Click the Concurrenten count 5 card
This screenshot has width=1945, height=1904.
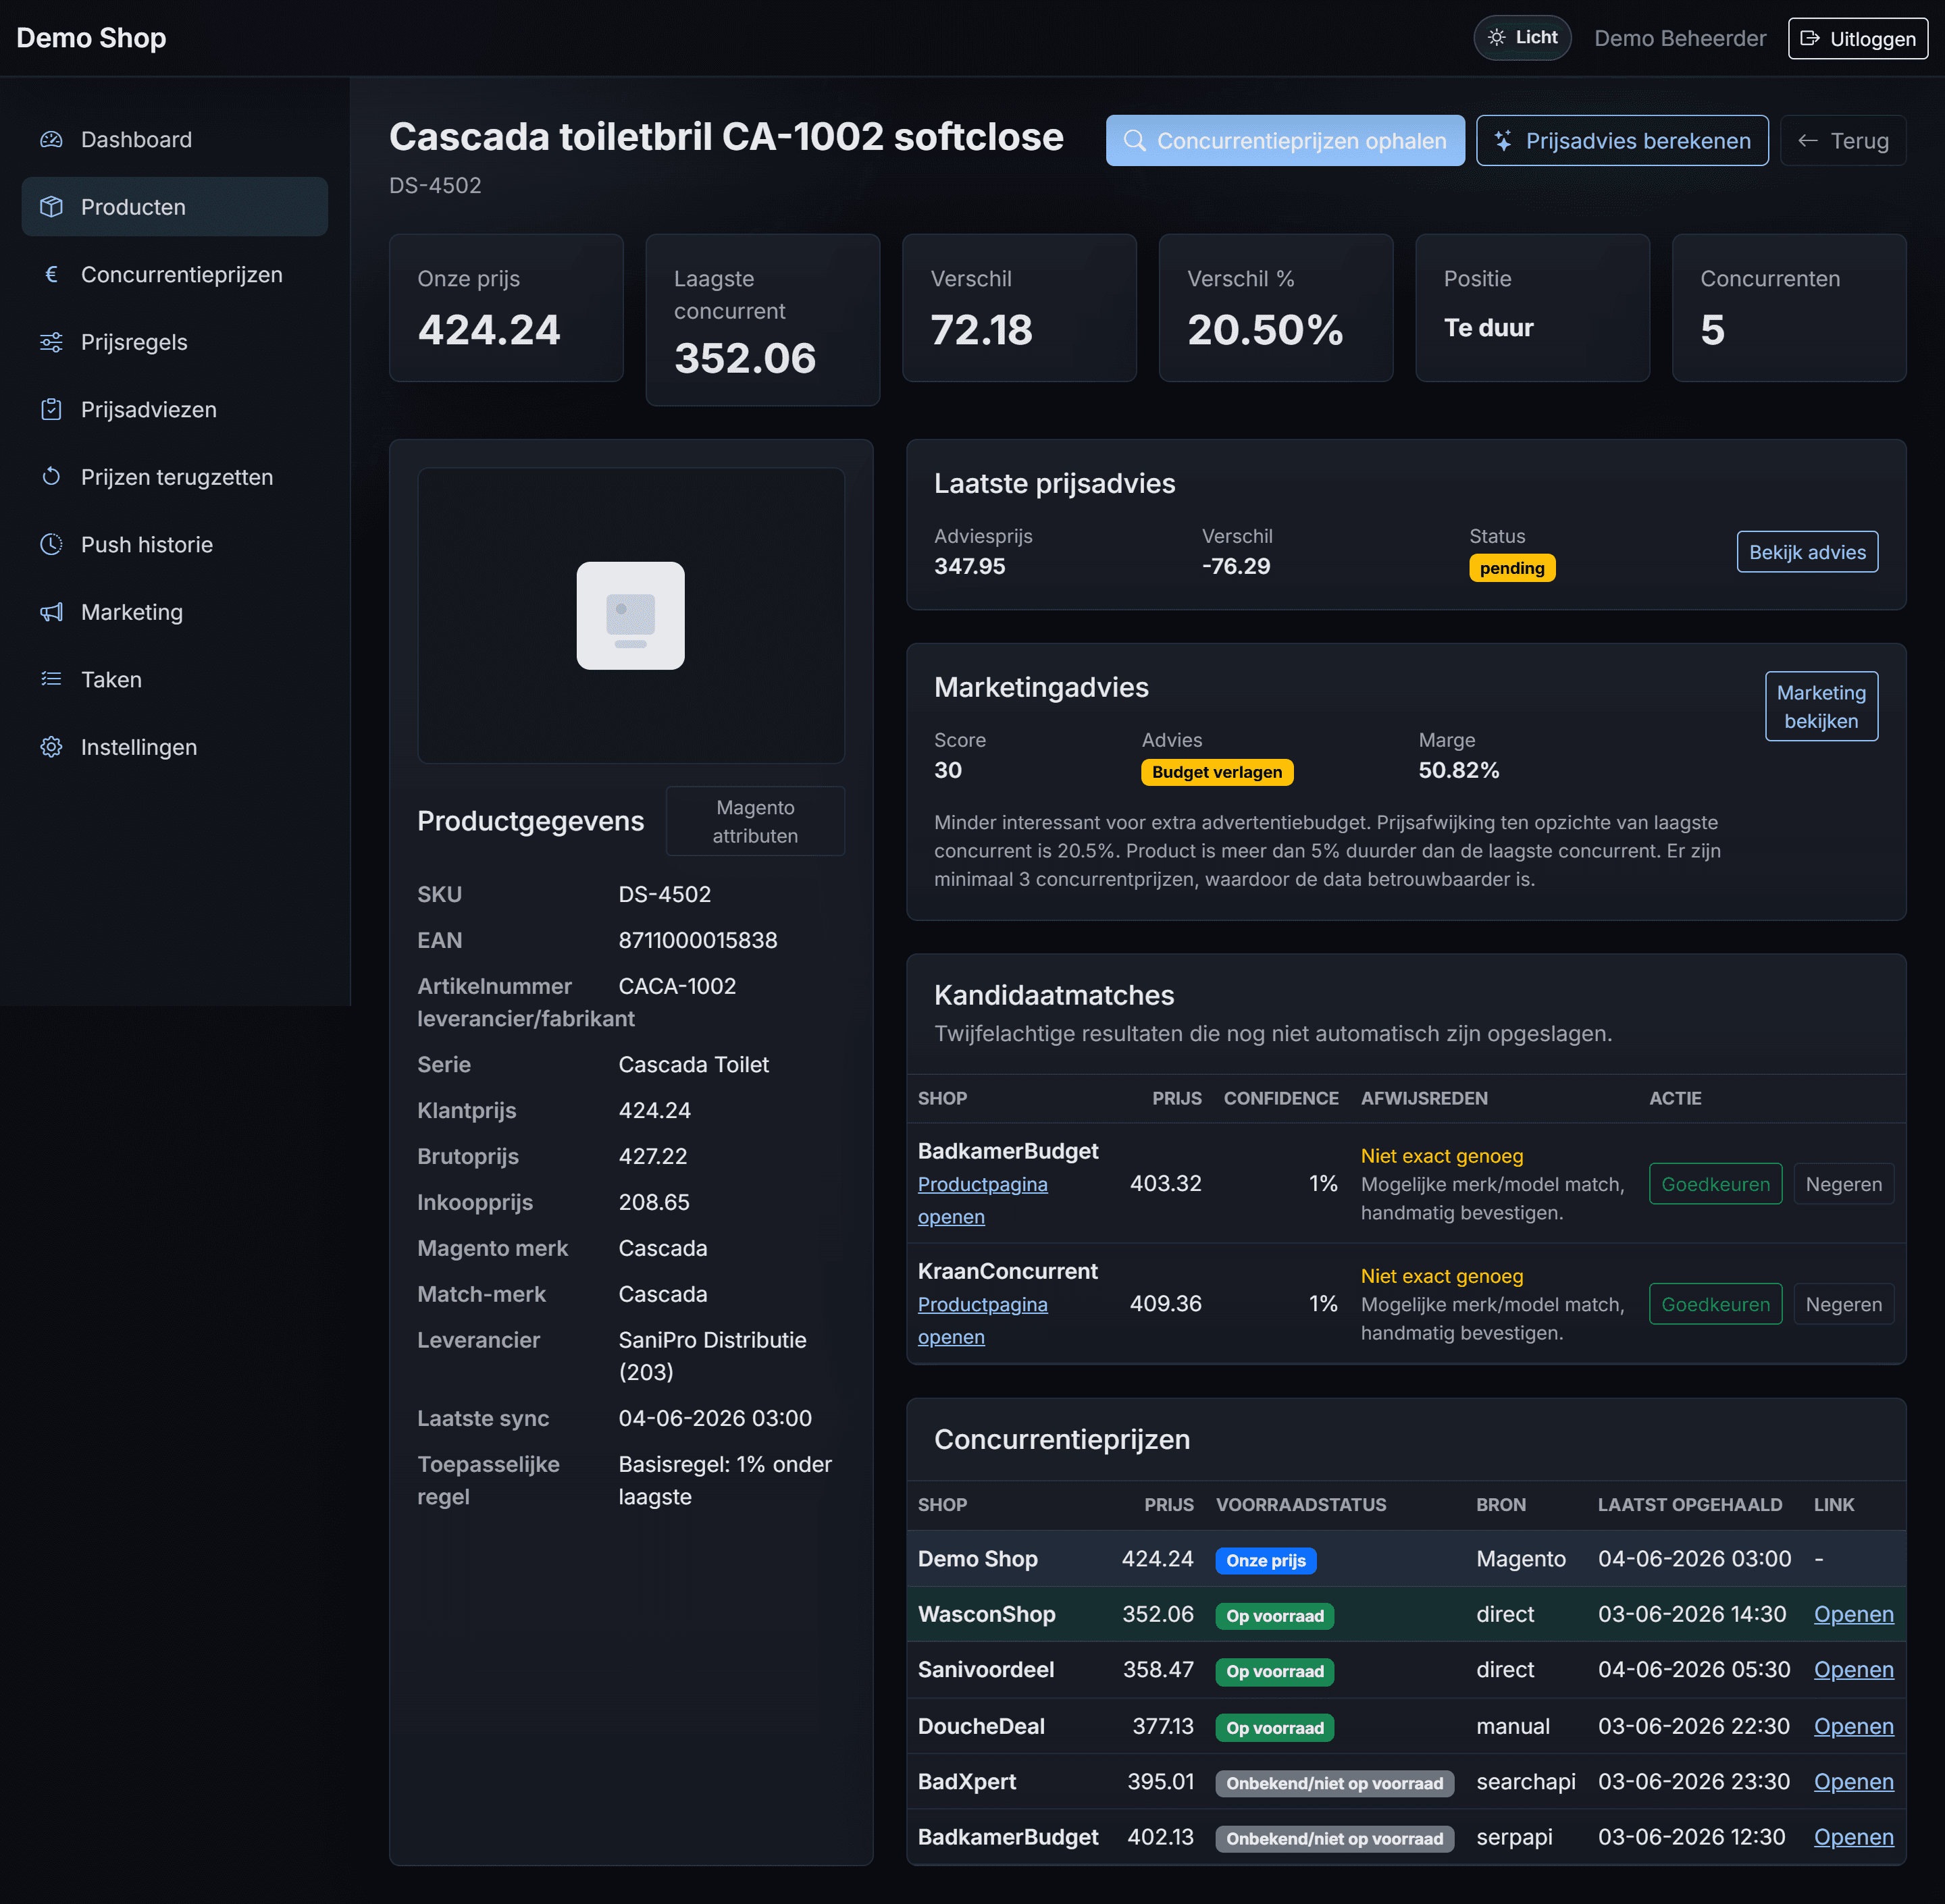1788,308
